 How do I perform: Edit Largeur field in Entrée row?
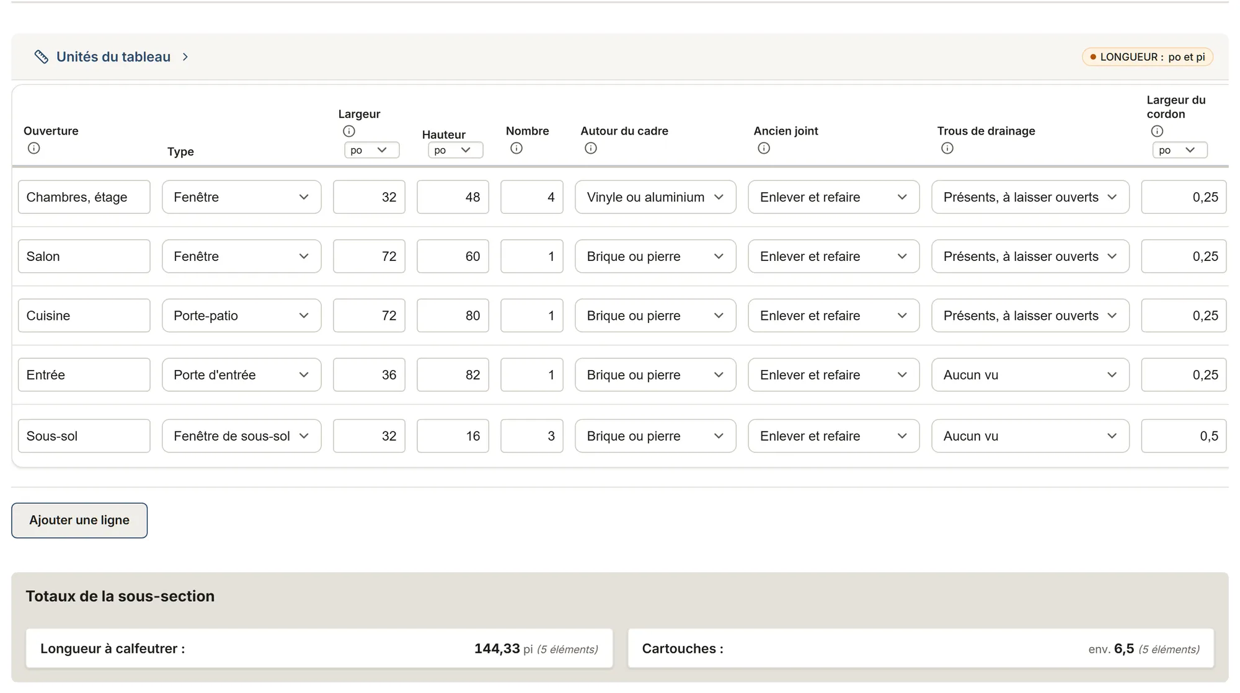point(369,375)
